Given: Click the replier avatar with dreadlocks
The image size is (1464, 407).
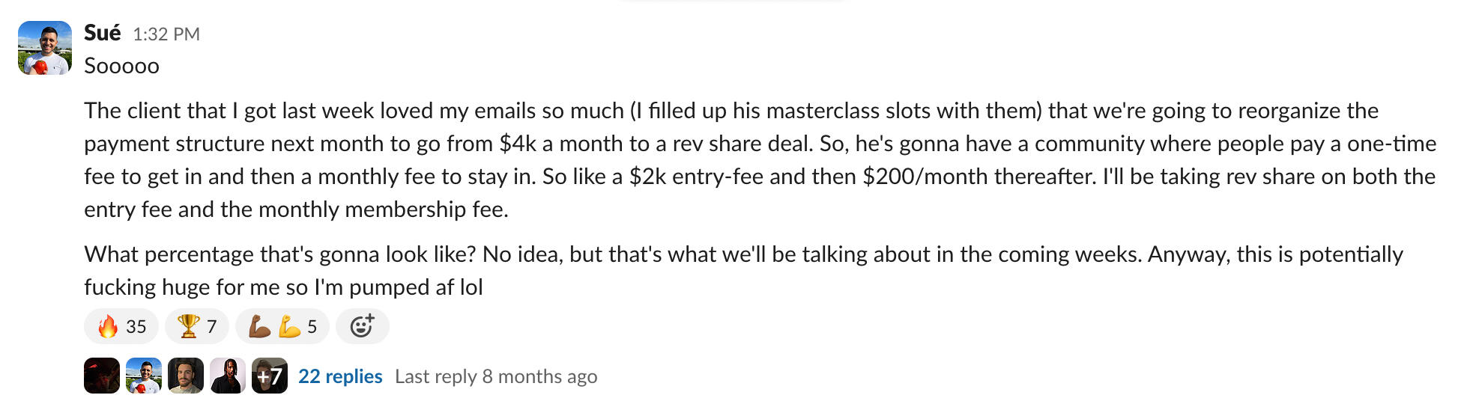Looking at the screenshot, I should point(228,376).
